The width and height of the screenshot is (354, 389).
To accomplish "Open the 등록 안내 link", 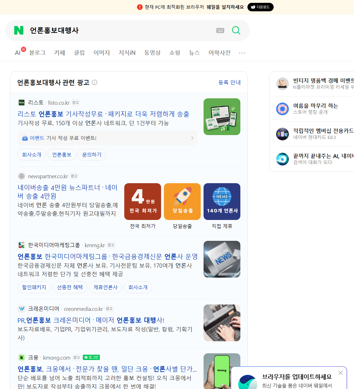I will coord(229,82).
